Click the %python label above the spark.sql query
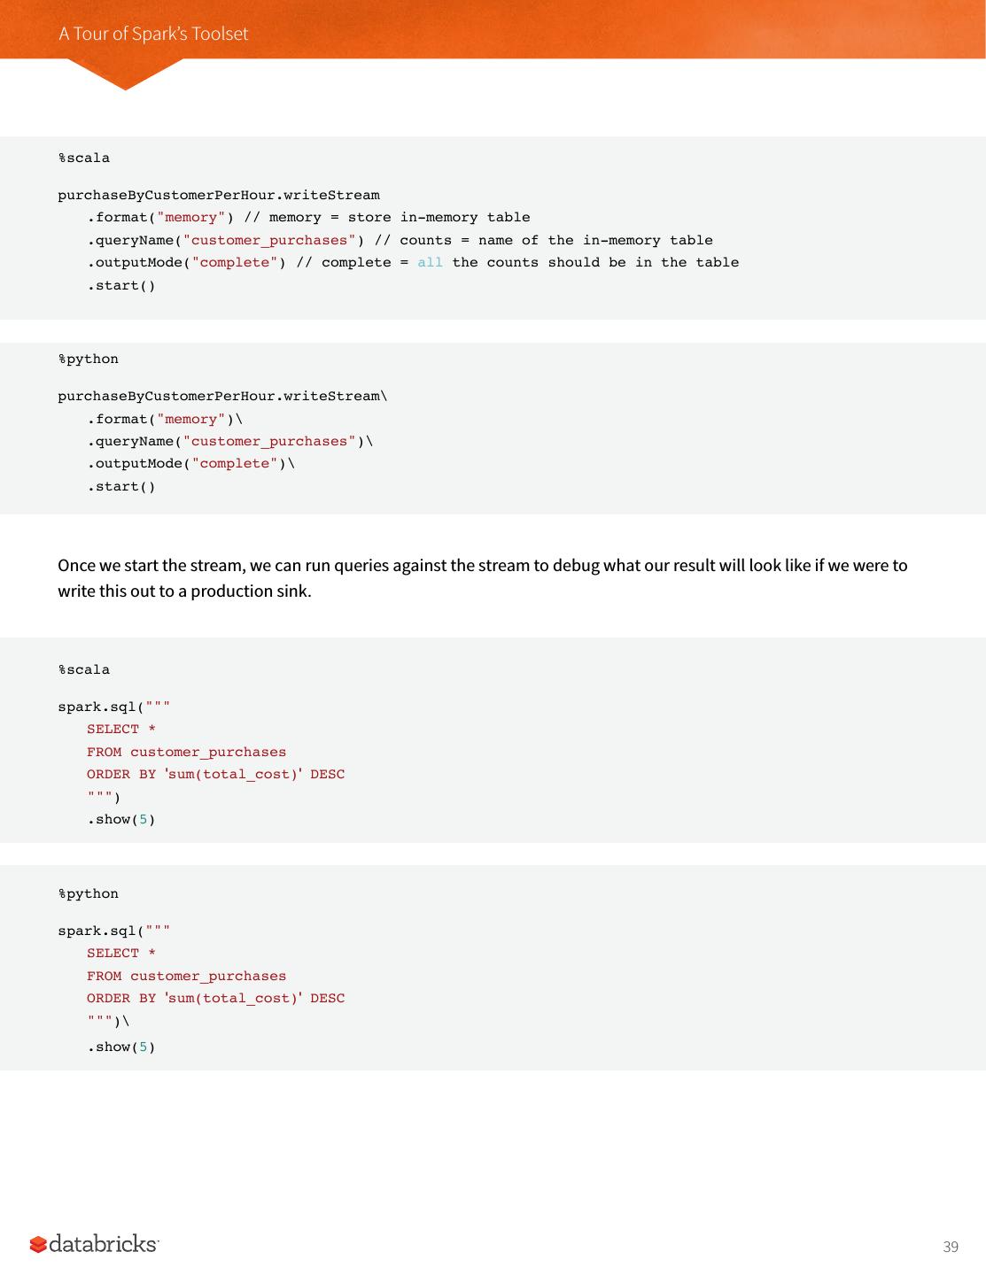 pos(89,894)
